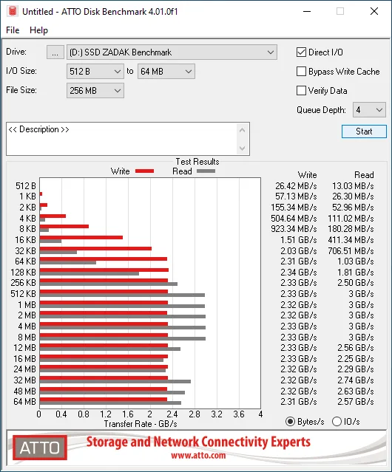The image size is (392, 472).
Task: Click the 2.57 GB/s read result
Action: 356,402
